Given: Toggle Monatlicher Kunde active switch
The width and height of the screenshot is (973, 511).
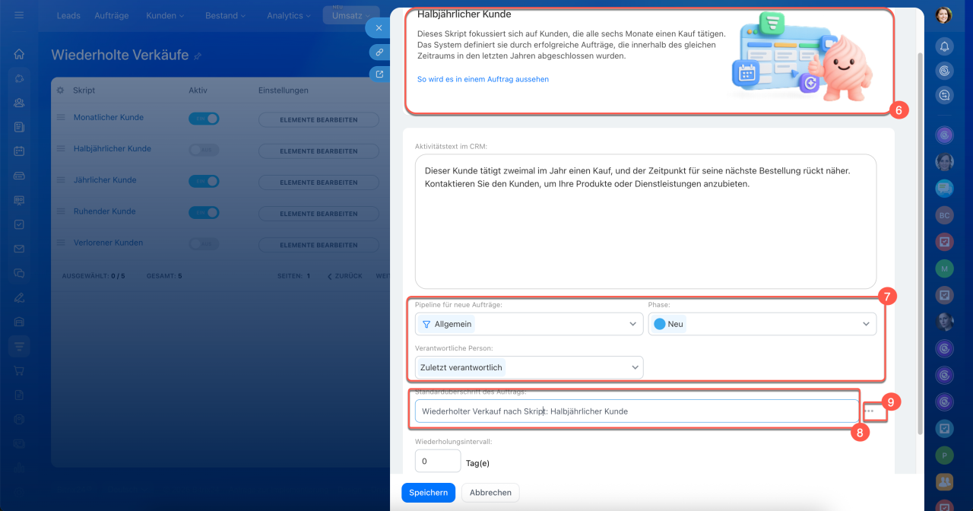Looking at the screenshot, I should coord(204,119).
